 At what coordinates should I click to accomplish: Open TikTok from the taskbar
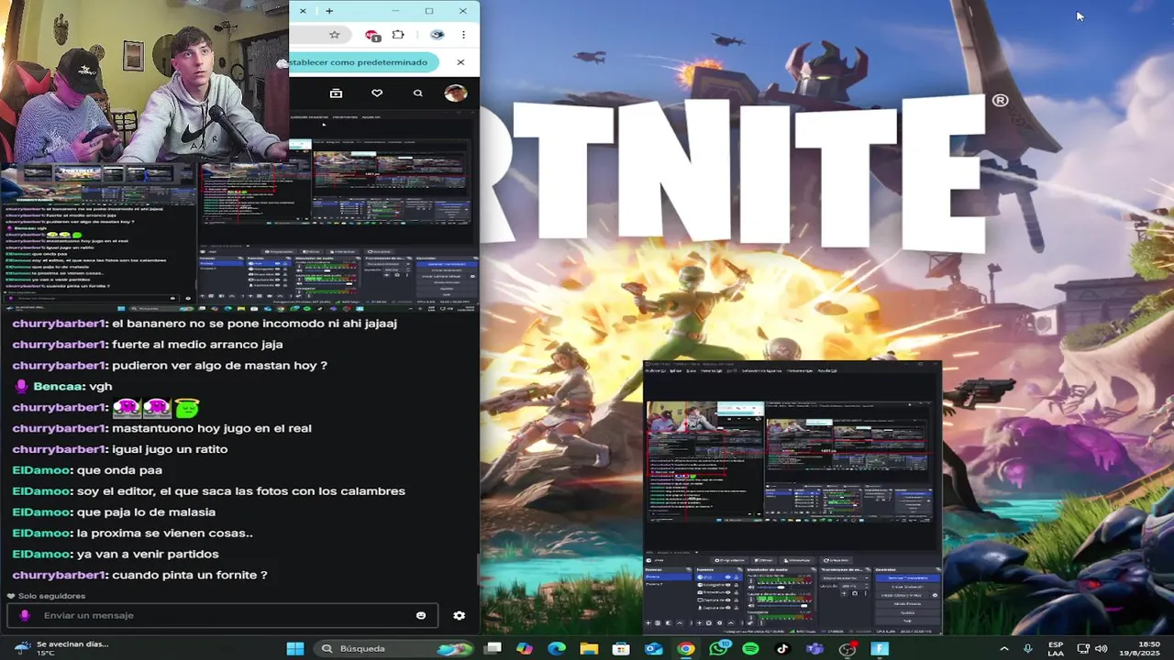coord(782,648)
